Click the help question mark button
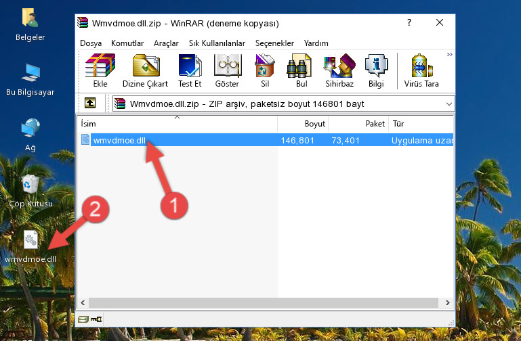This screenshot has height=341, width=521. pos(409,22)
